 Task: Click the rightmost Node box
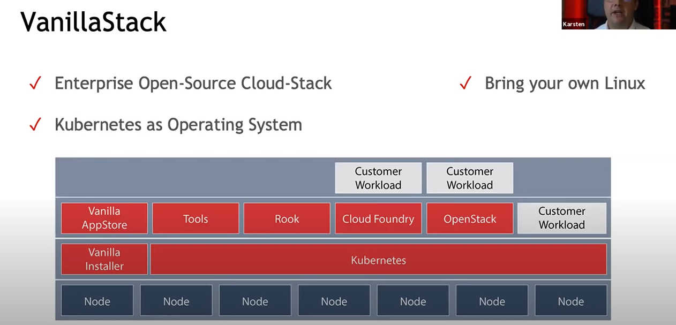[571, 301]
